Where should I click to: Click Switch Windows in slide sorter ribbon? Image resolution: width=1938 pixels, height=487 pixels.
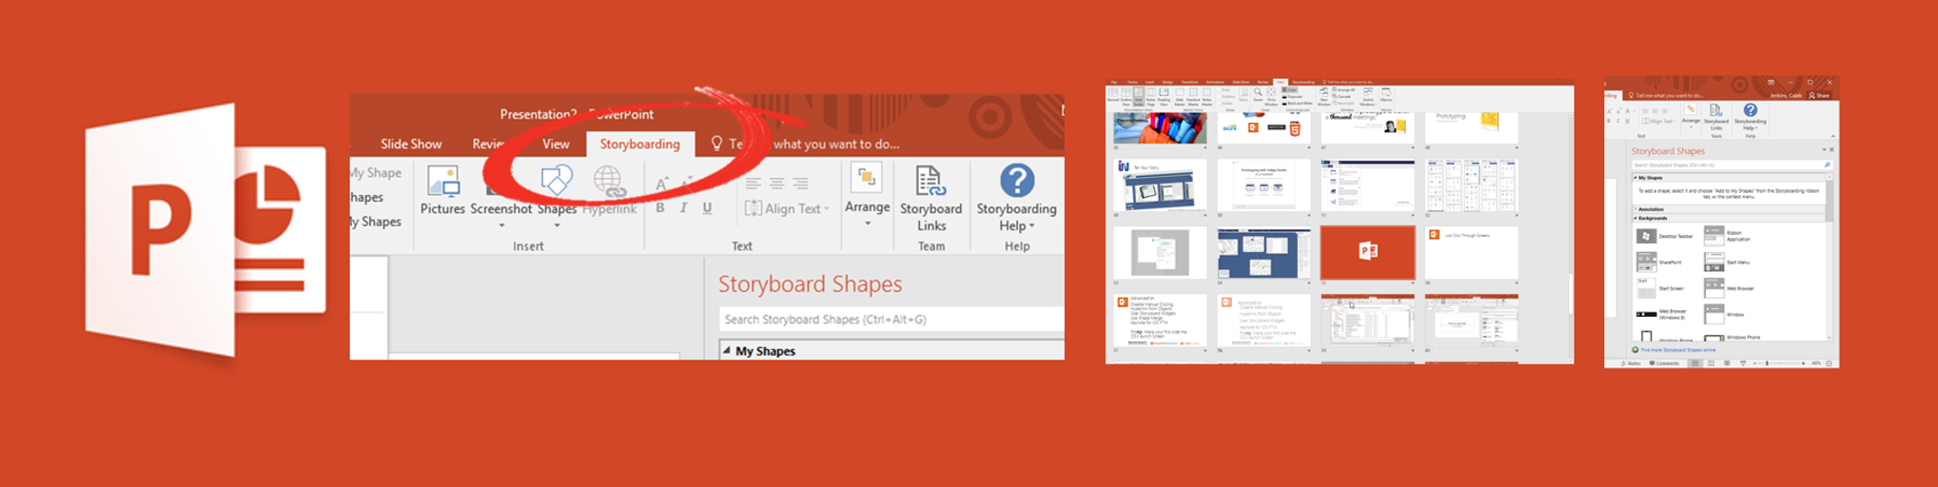click(1368, 96)
